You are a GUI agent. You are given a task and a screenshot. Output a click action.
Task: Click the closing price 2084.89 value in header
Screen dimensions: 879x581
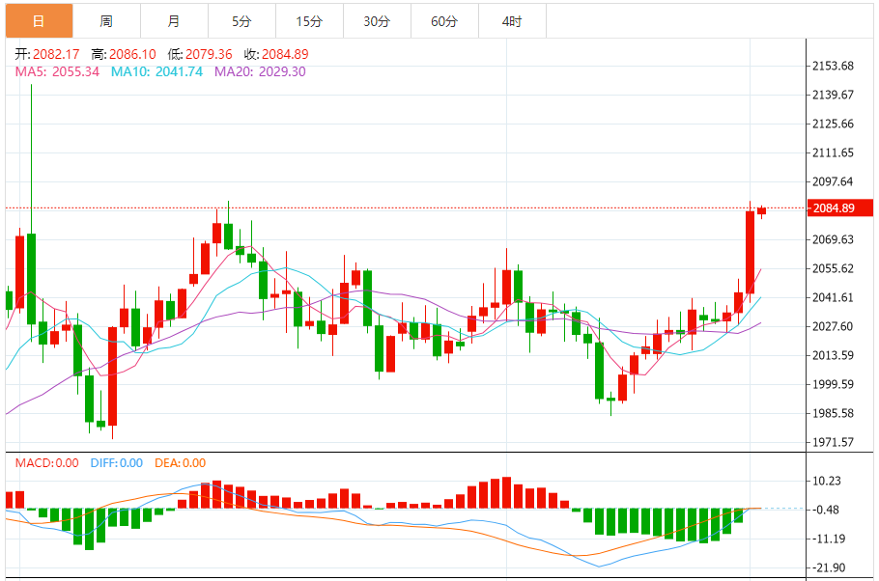[285, 54]
